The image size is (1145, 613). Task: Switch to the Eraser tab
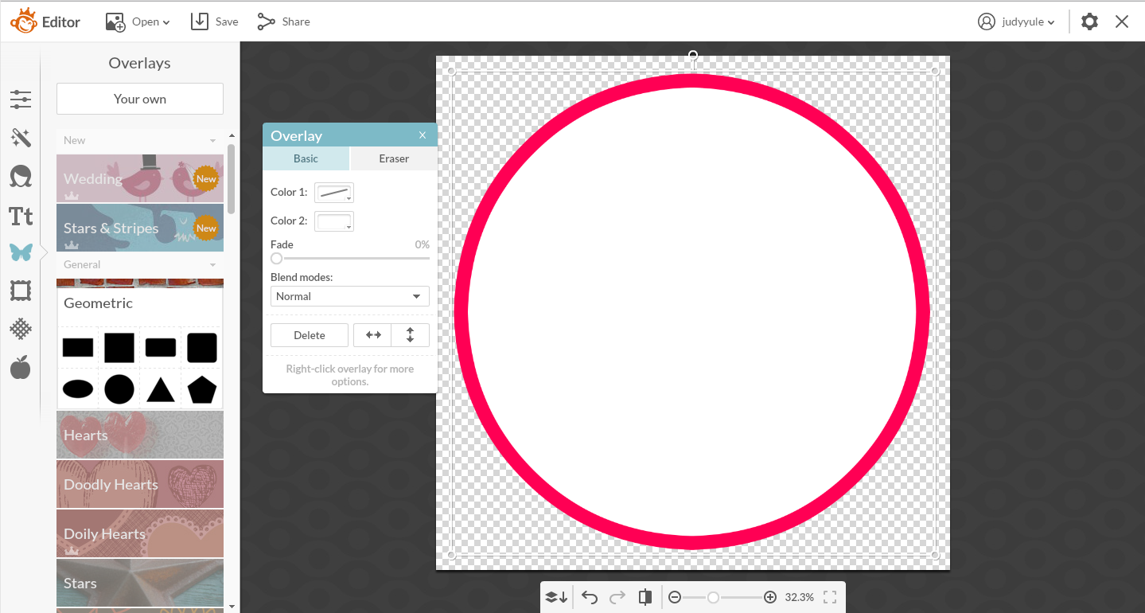coord(394,159)
